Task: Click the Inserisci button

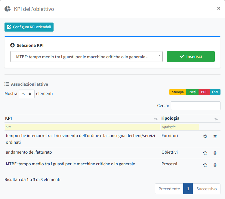Action: pos(191,57)
